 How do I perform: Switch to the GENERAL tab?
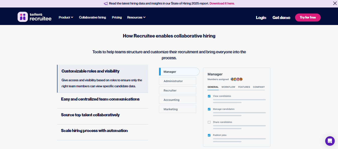[x=213, y=87]
